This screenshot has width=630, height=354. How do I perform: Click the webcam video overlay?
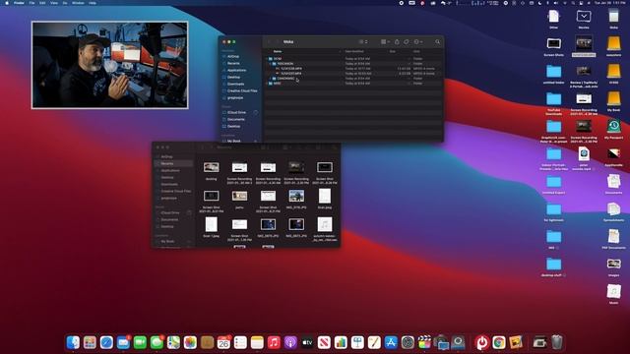[109, 65]
